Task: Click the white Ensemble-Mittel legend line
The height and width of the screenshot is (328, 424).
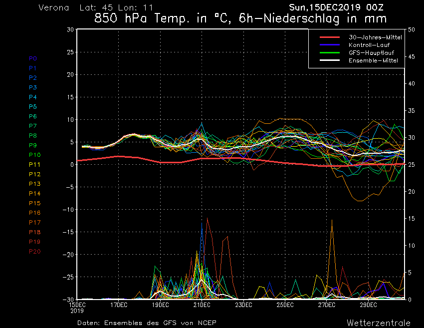Action: click(x=330, y=60)
